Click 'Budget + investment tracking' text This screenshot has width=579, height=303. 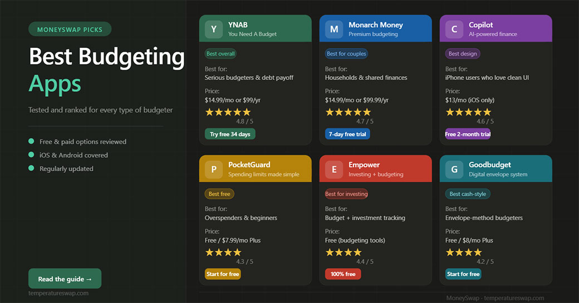[365, 218]
